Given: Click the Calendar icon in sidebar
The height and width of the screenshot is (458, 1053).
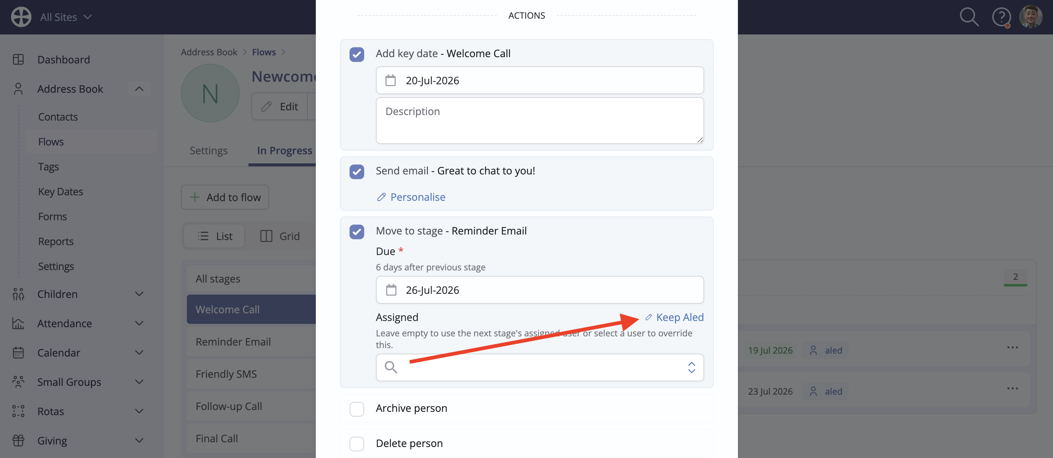Looking at the screenshot, I should [18, 352].
